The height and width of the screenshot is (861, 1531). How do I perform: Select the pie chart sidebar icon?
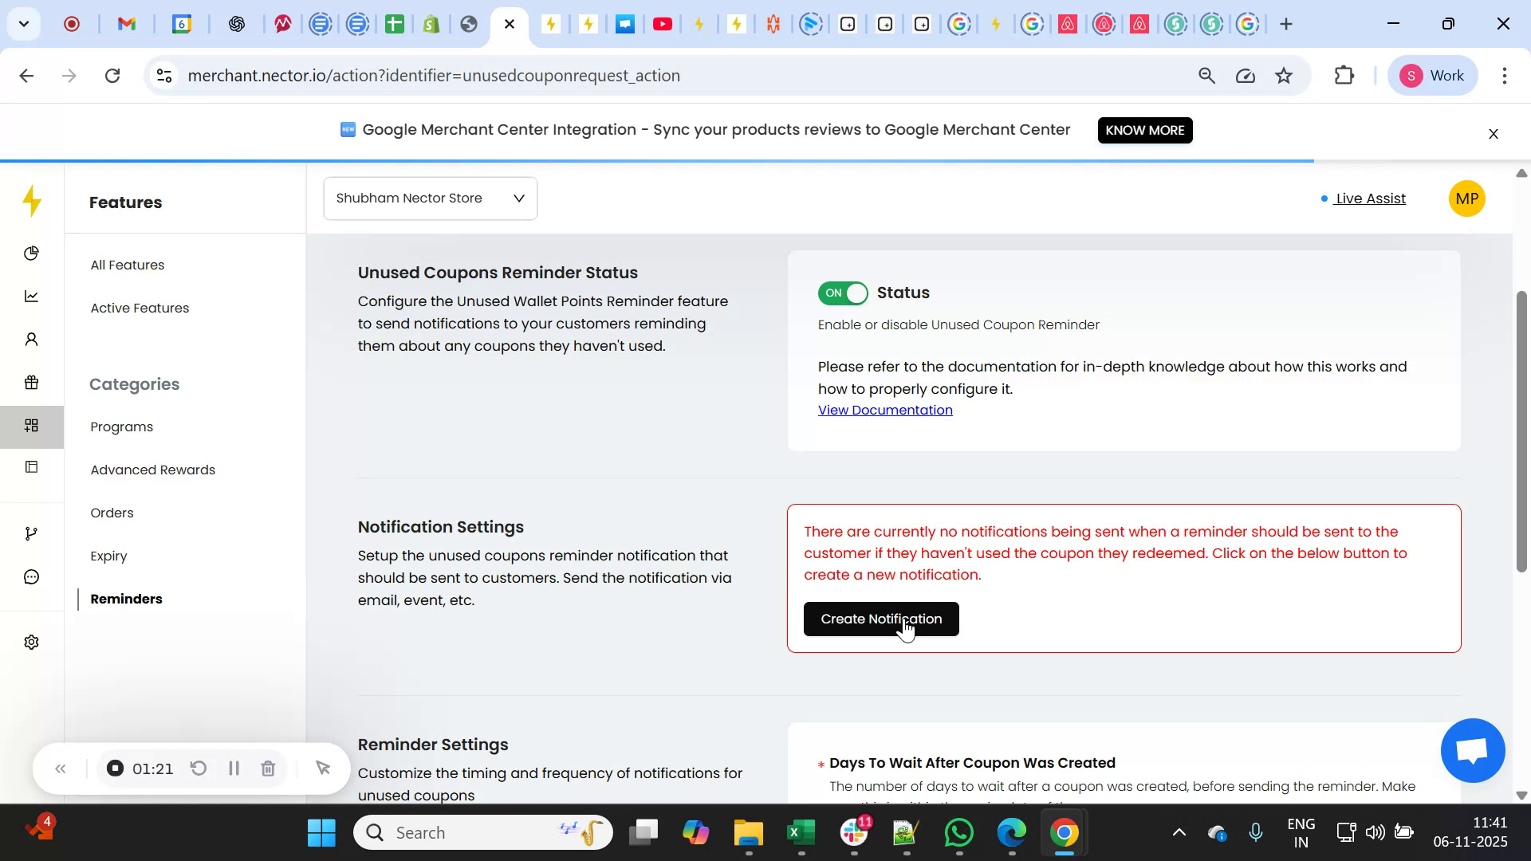pyautogui.click(x=31, y=253)
